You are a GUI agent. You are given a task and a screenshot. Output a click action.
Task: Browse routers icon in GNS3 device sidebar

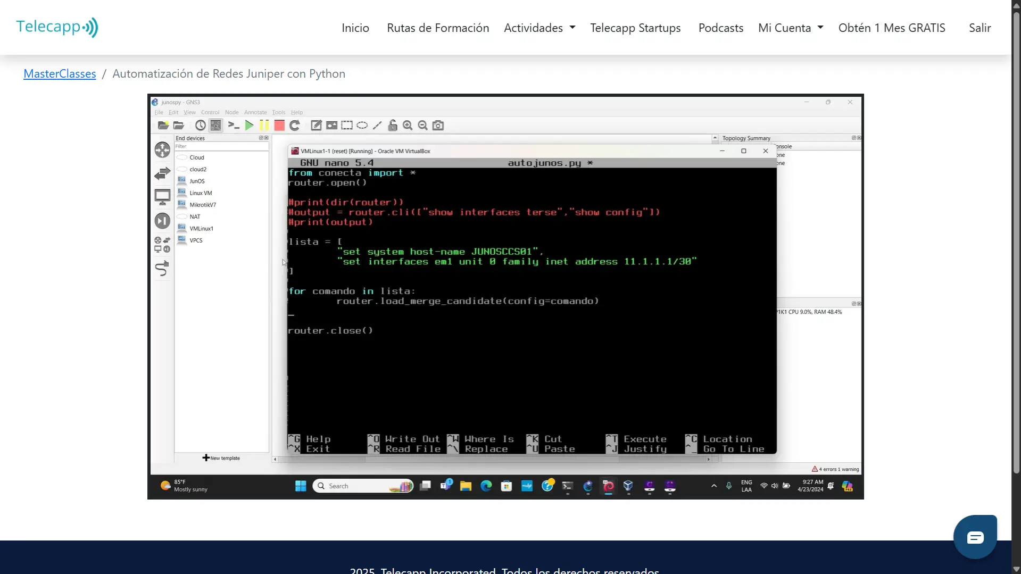(x=162, y=150)
